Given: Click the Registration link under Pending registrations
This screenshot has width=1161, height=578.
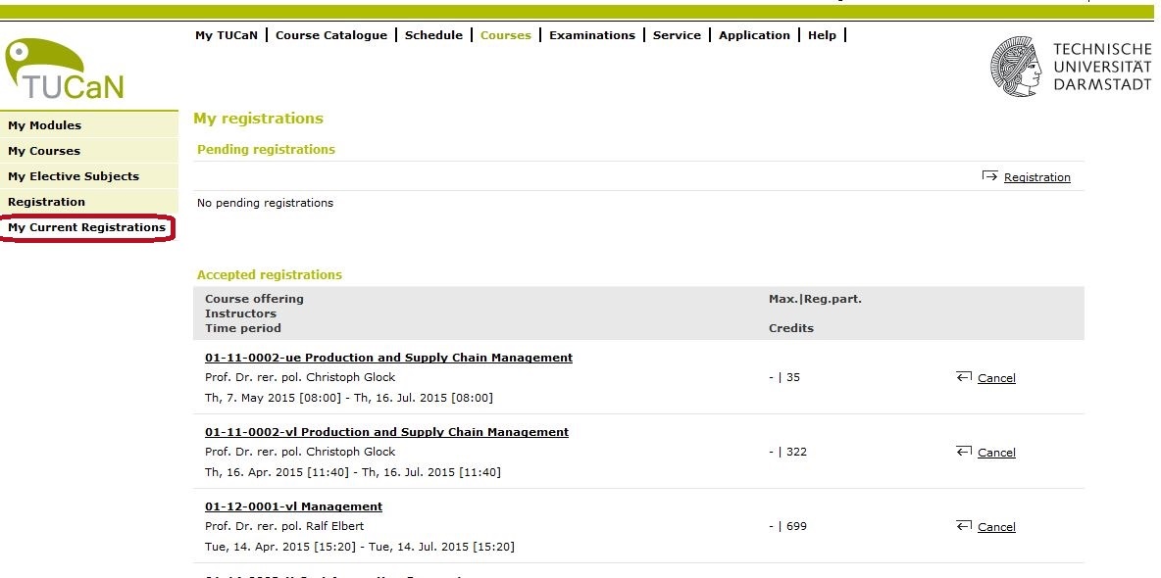Looking at the screenshot, I should tap(1036, 177).
